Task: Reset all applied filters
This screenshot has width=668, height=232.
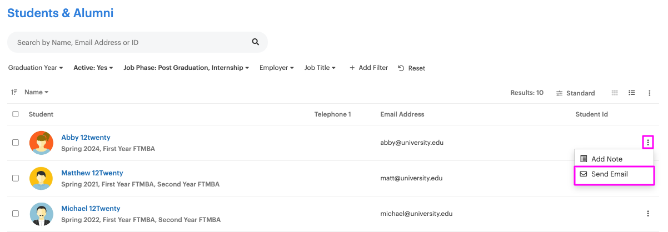Action: click(412, 68)
